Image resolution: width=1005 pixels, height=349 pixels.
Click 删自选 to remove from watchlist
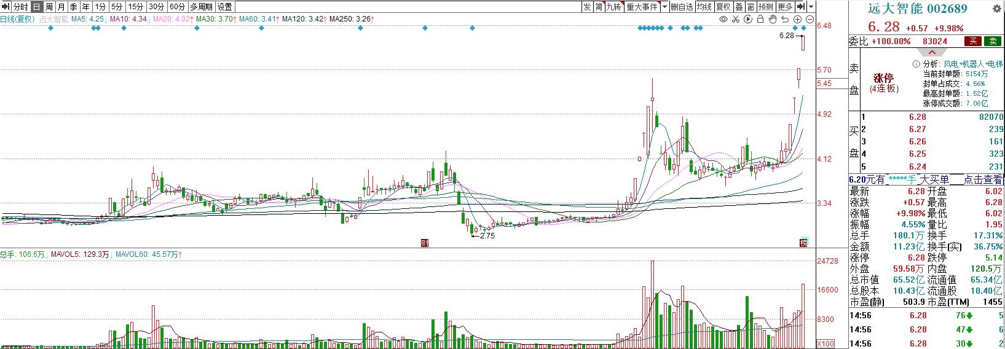click(x=682, y=7)
